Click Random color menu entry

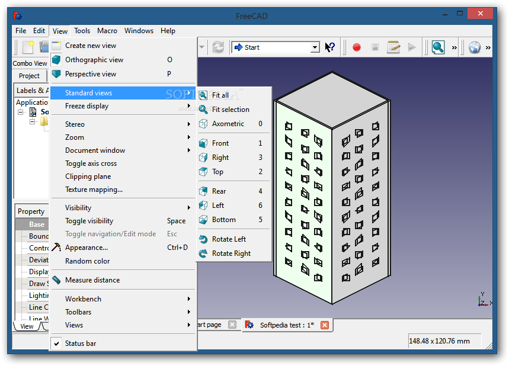[123, 261]
